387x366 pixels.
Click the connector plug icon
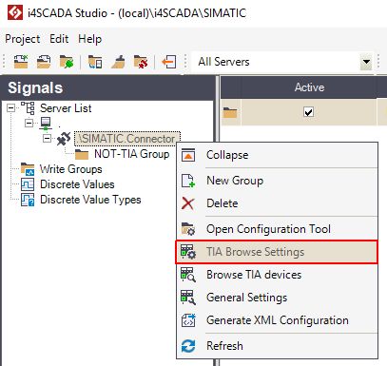(64, 139)
